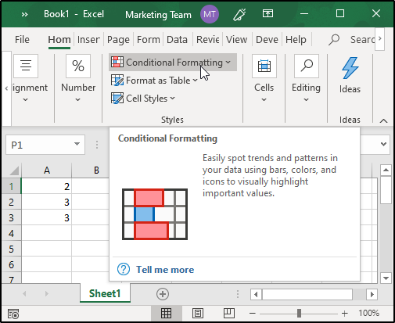Viewport: 395px width, 323px height.
Task: Switch to Normal view
Action: point(166,313)
